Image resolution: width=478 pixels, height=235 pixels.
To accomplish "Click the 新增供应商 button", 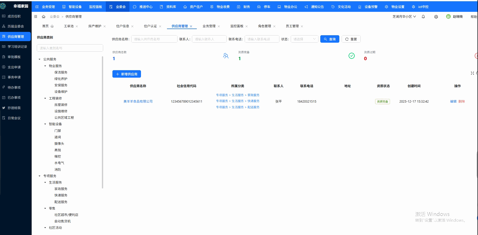I will 127,74.
